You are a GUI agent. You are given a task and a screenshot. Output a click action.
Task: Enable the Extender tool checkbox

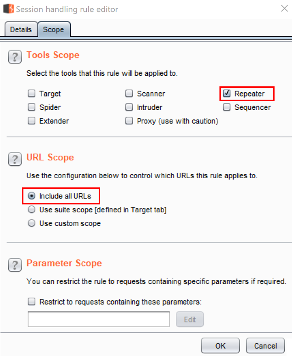pyautogui.click(x=32, y=121)
